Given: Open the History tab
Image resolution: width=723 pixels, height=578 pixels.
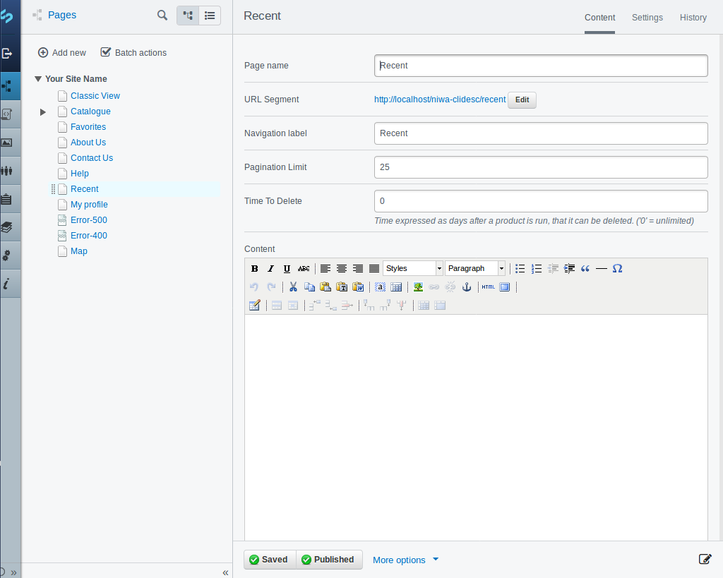Looking at the screenshot, I should (693, 18).
